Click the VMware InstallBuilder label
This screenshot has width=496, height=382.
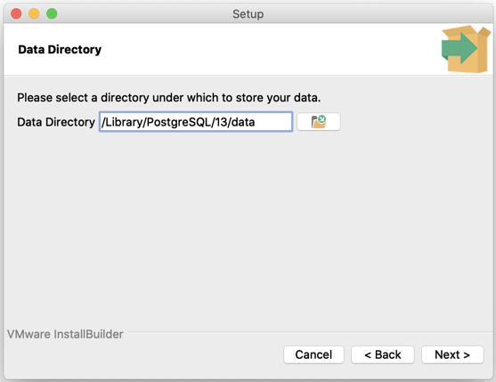click(65, 334)
